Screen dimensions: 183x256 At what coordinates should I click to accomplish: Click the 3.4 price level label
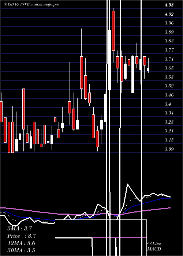point(168,104)
